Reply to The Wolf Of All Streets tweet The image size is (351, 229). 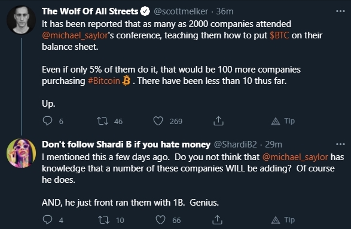pyautogui.click(x=47, y=120)
